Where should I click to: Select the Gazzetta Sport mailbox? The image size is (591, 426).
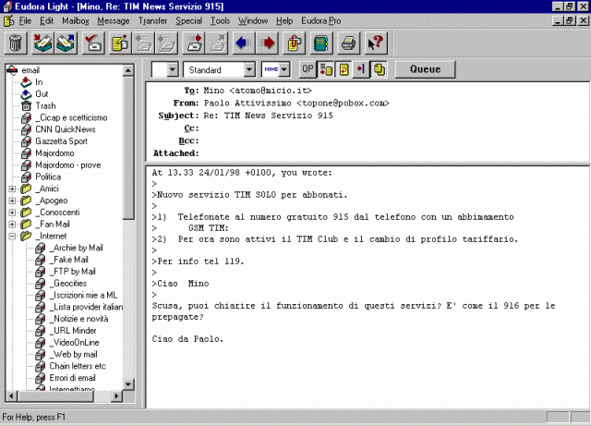(x=61, y=141)
